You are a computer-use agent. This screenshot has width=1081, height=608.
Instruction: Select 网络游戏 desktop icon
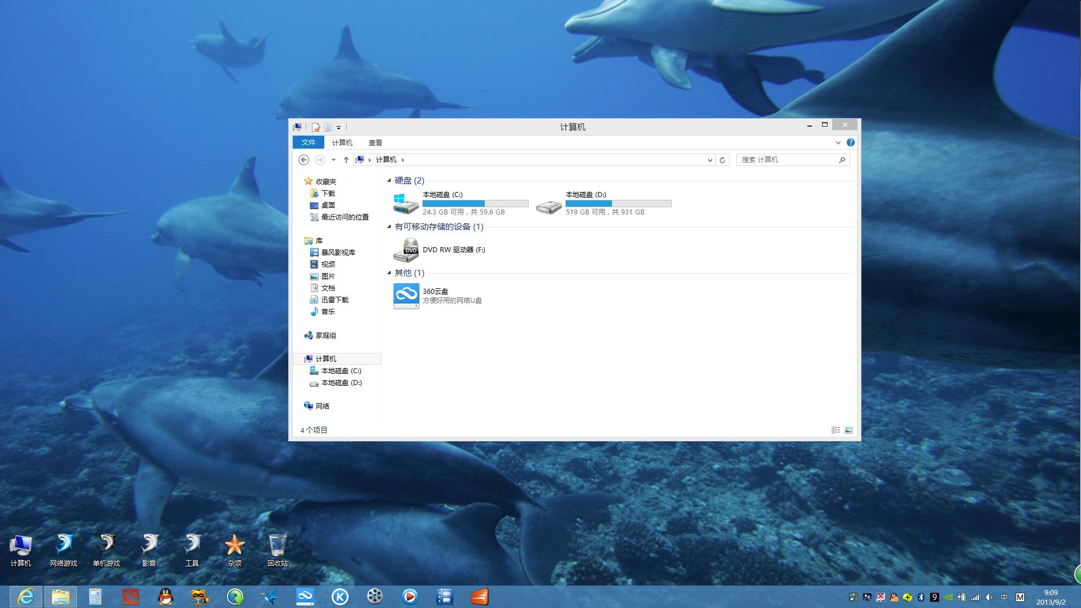pyautogui.click(x=64, y=550)
